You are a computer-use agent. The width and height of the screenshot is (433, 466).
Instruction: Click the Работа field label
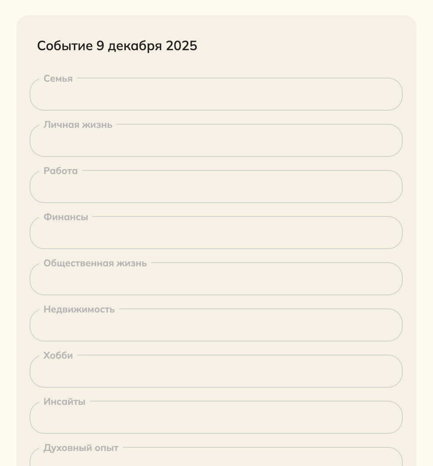point(61,171)
